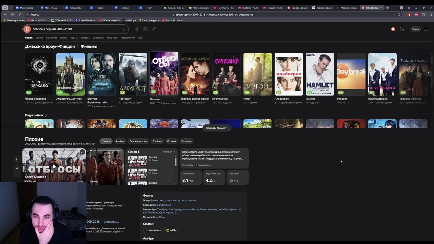
Task: Click the browser back arrow
Action: tap(5, 15)
